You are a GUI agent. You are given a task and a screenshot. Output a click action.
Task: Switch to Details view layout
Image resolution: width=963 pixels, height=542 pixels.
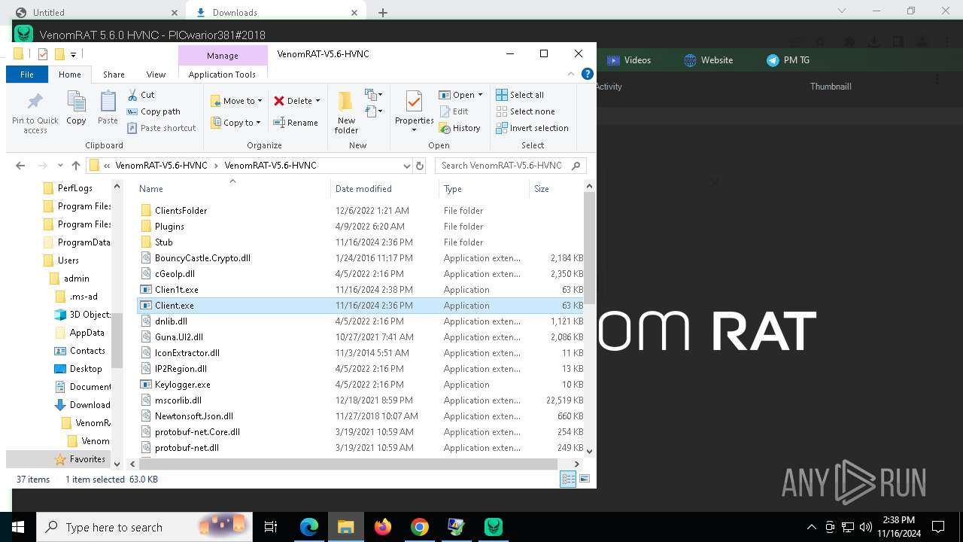[x=568, y=479]
